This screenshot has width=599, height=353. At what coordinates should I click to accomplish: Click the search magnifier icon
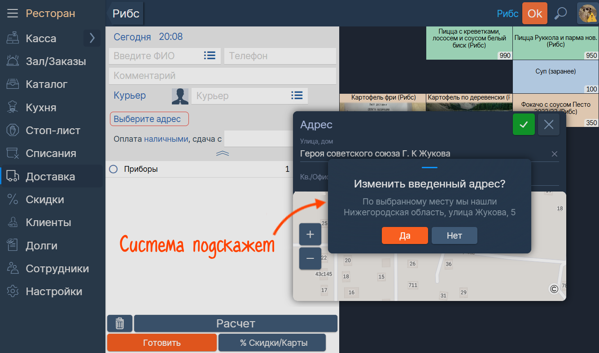click(560, 13)
